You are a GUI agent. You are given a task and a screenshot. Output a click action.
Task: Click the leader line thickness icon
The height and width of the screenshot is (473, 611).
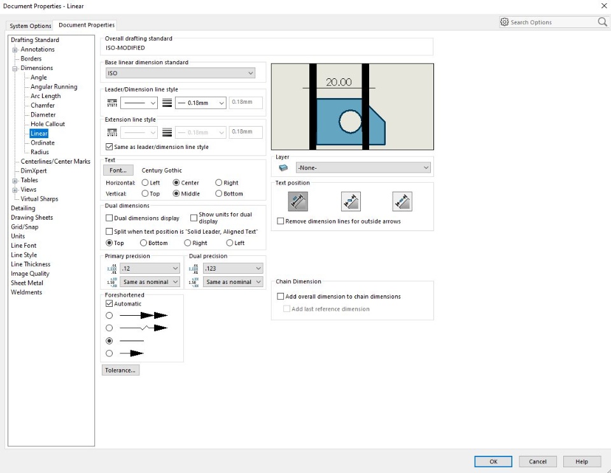click(167, 103)
